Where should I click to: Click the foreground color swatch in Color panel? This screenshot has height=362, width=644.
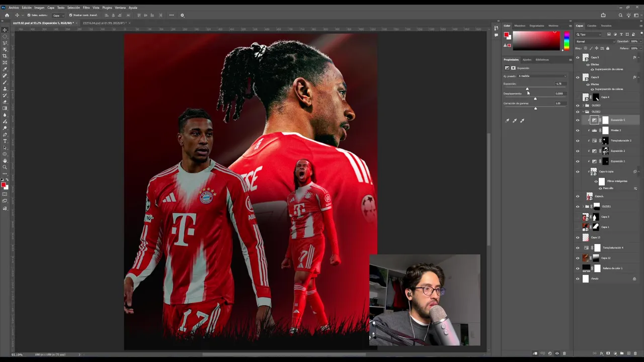click(507, 35)
